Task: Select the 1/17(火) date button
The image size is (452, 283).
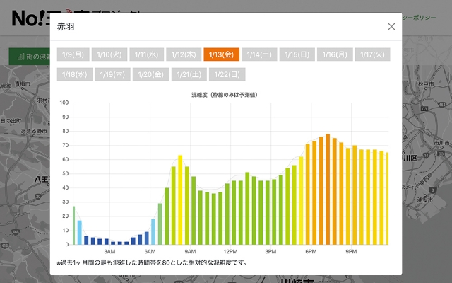Action: click(372, 54)
